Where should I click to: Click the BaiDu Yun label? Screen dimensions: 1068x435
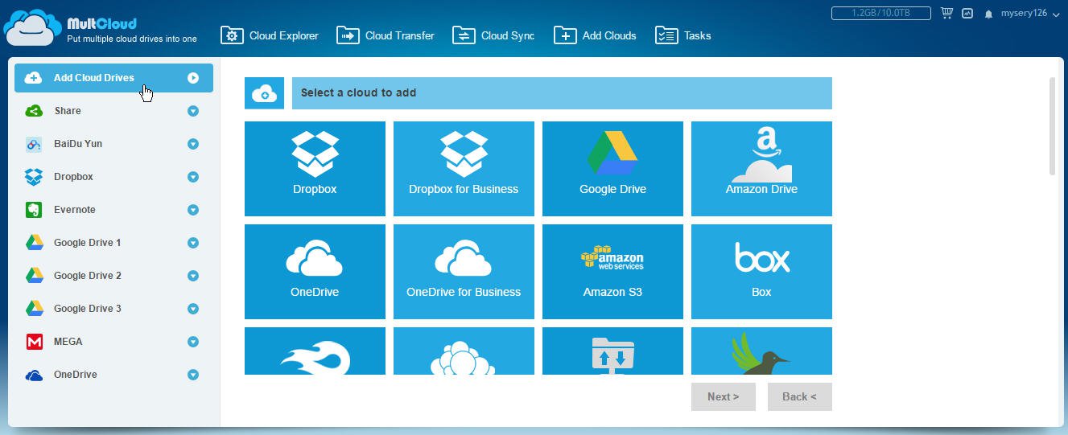78,144
